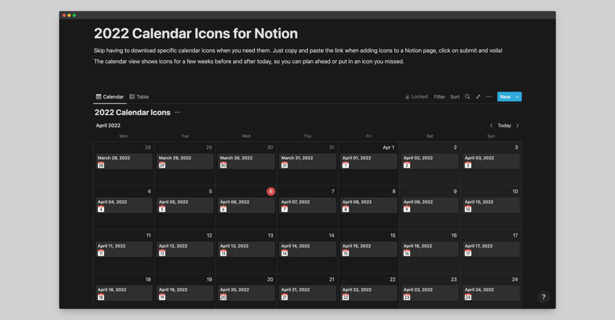Click the April 06 calendar icon
The image size is (615, 320).
[x=223, y=209]
